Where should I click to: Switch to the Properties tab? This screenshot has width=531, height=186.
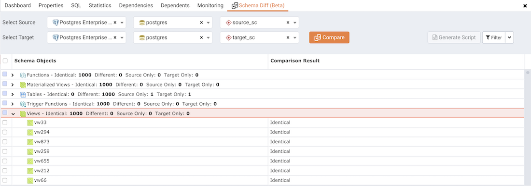(x=51, y=5)
